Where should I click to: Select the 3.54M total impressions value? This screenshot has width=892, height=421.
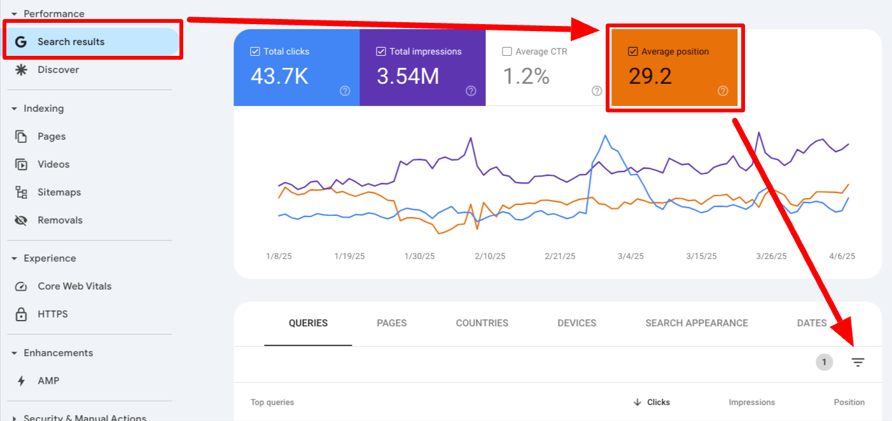[408, 76]
